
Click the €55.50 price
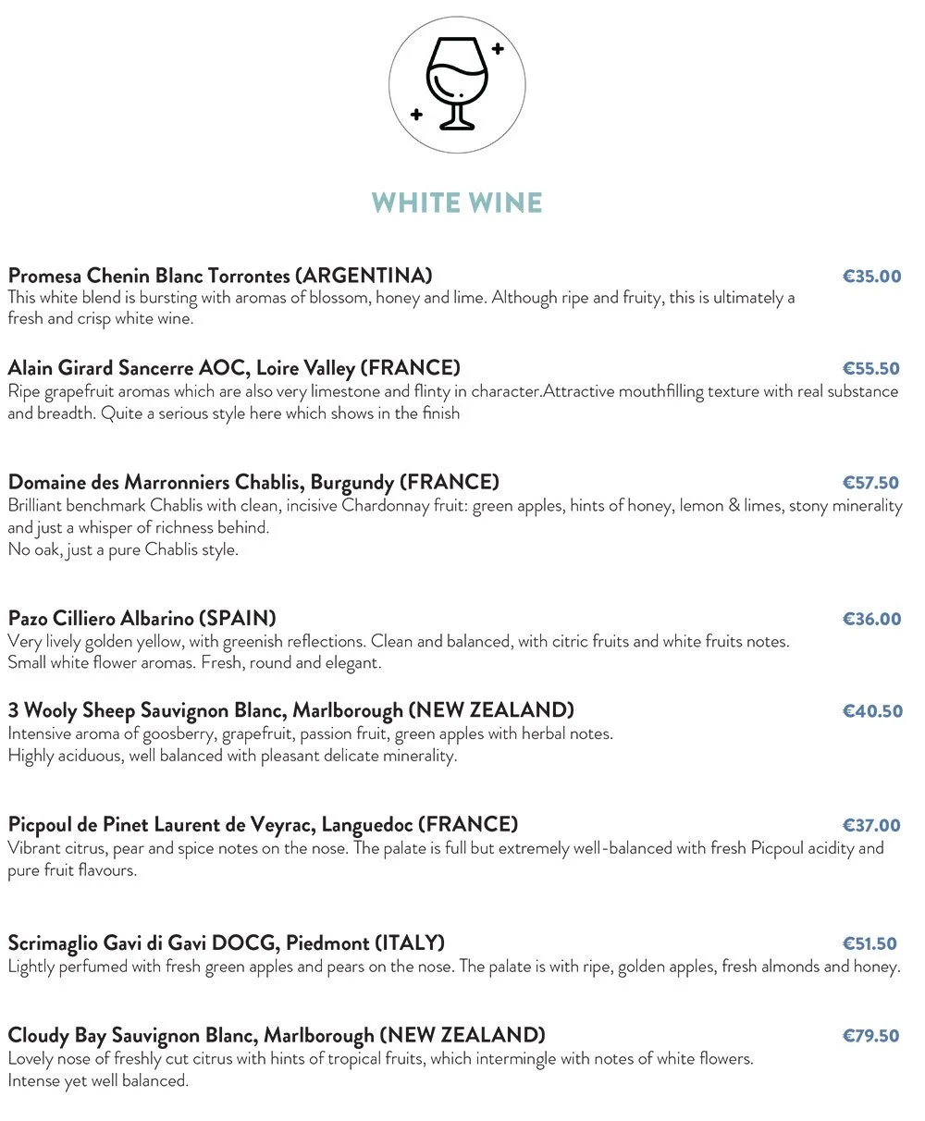point(871,368)
